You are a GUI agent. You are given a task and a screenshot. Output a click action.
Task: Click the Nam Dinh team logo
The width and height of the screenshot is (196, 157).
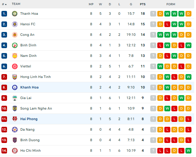point(15,56)
